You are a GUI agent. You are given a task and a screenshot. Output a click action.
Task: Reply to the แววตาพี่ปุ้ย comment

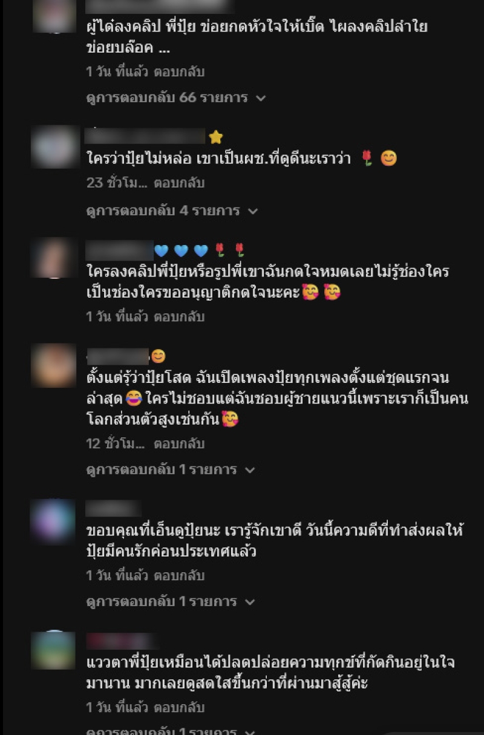point(179,707)
